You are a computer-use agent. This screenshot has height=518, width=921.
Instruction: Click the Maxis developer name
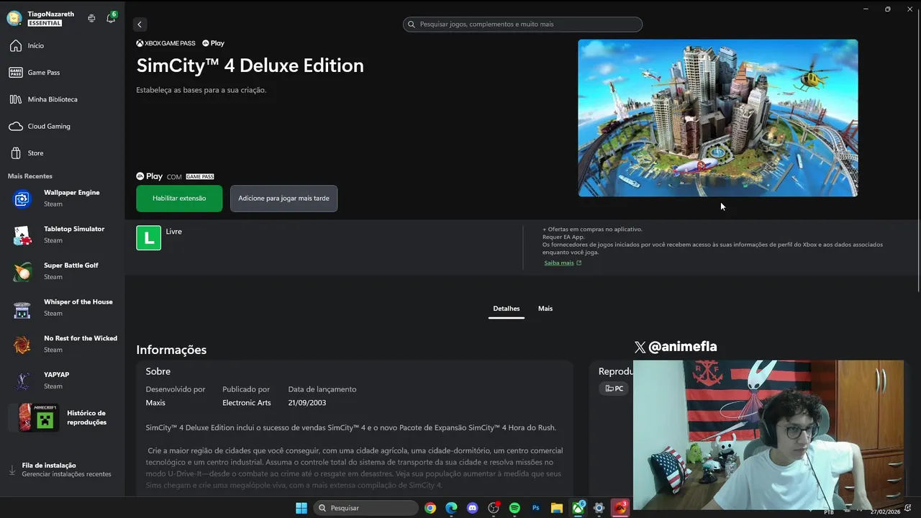pyautogui.click(x=155, y=403)
